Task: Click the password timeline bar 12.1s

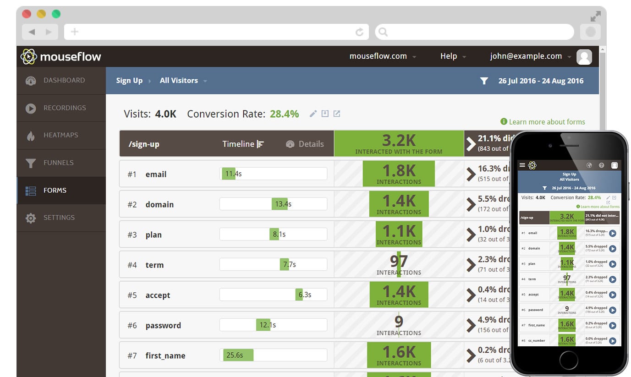Action: pos(263,325)
